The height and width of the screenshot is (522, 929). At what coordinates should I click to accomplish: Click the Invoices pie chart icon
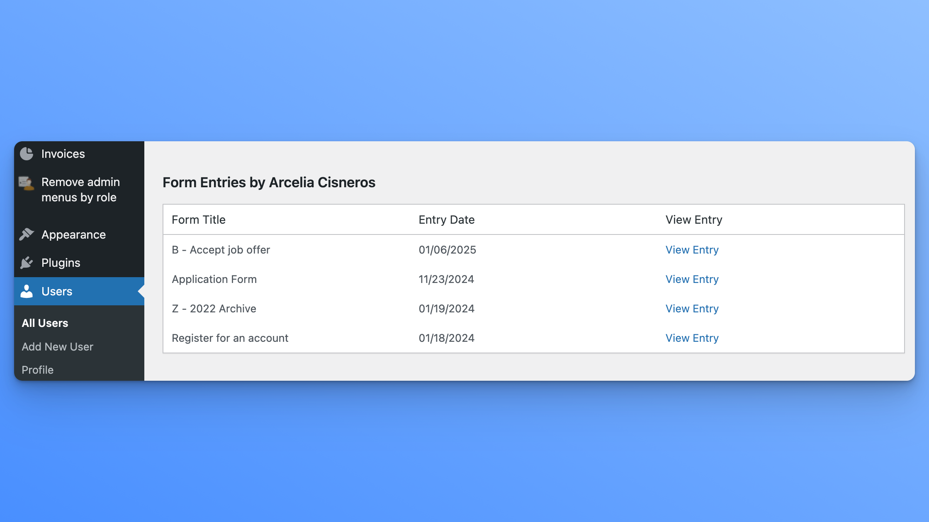pyautogui.click(x=27, y=154)
